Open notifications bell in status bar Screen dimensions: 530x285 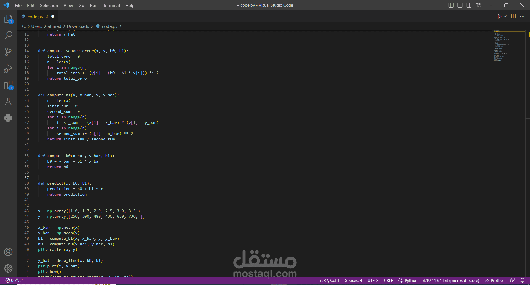522,281
